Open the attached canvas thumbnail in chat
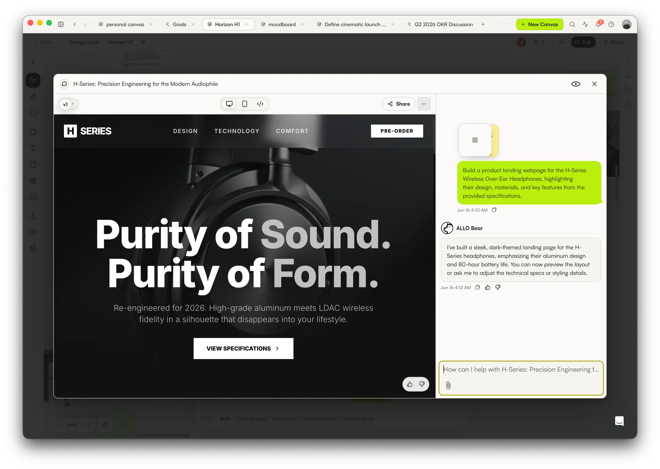The height and width of the screenshot is (469, 660). click(x=475, y=140)
